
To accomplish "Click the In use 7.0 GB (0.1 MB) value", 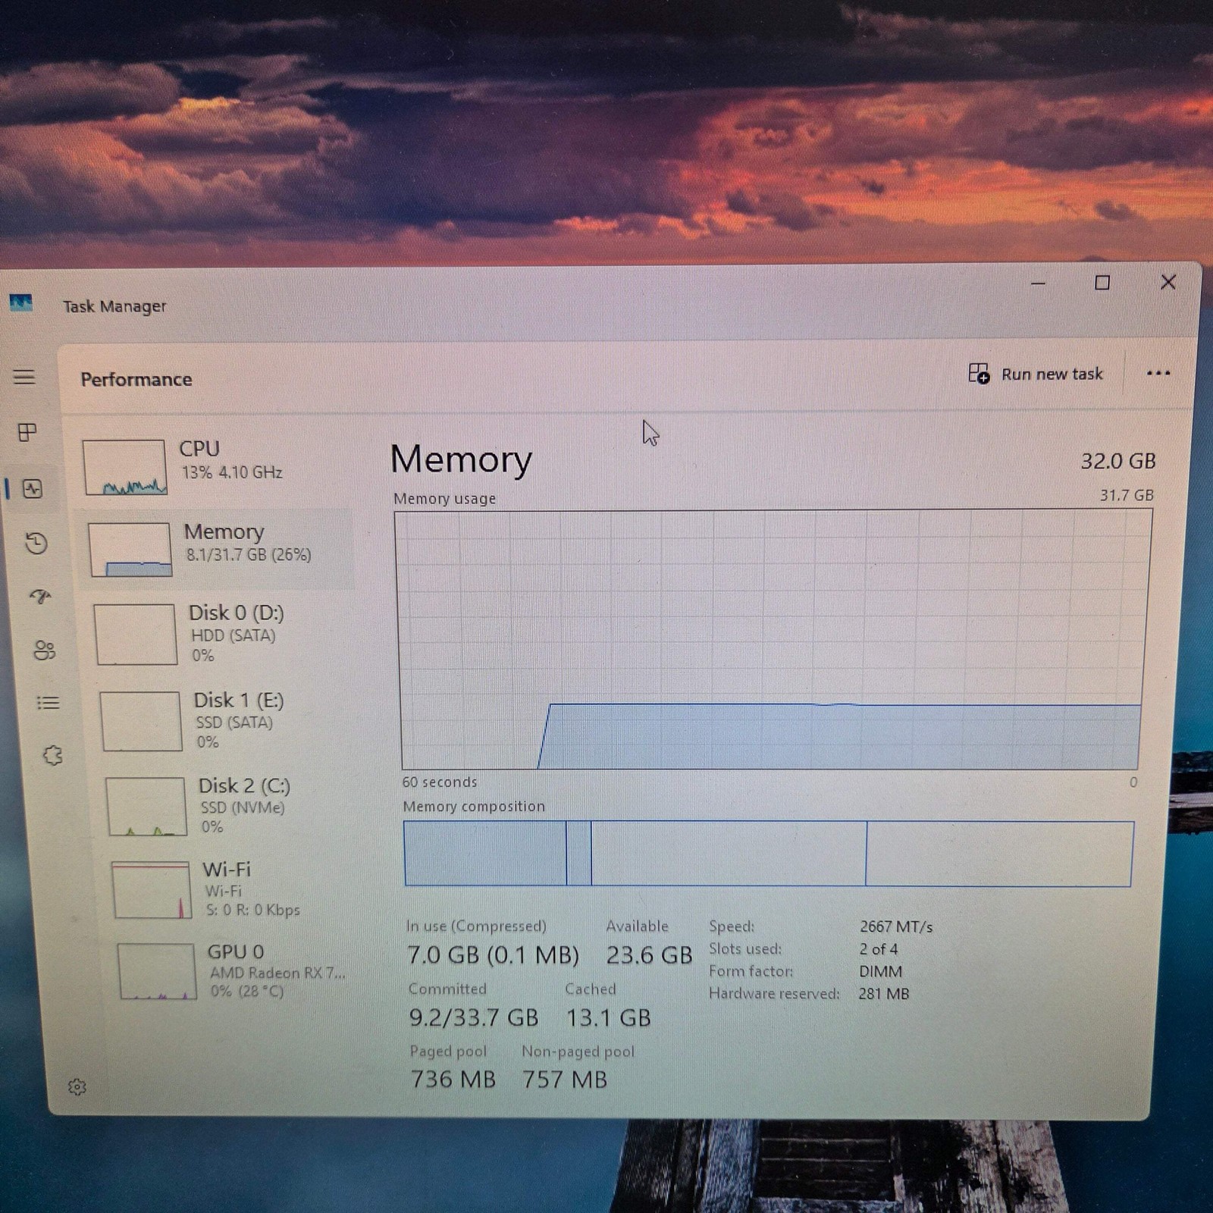I will point(493,955).
